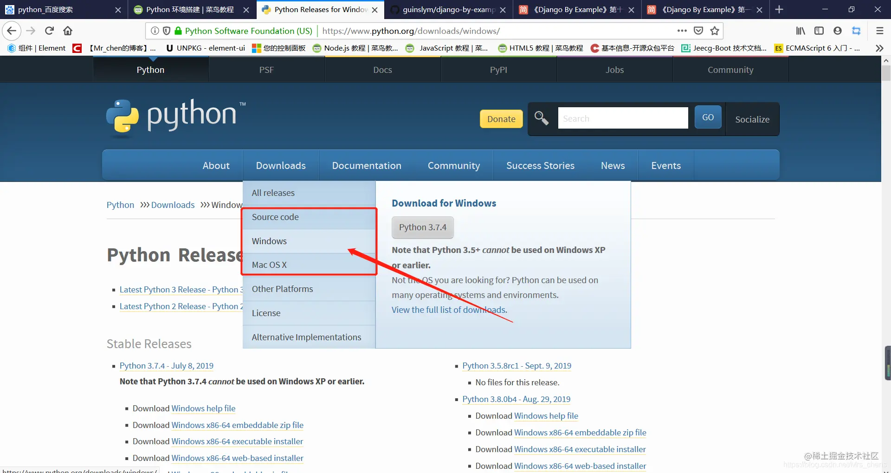Image resolution: width=891 pixels, height=473 pixels.
Task: Select All releases in Downloads submenu
Action: coord(309,193)
